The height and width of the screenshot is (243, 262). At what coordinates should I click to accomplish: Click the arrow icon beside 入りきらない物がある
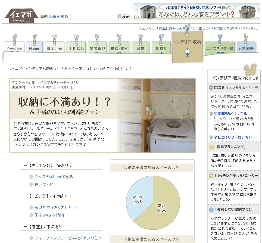pyautogui.click(x=32, y=177)
